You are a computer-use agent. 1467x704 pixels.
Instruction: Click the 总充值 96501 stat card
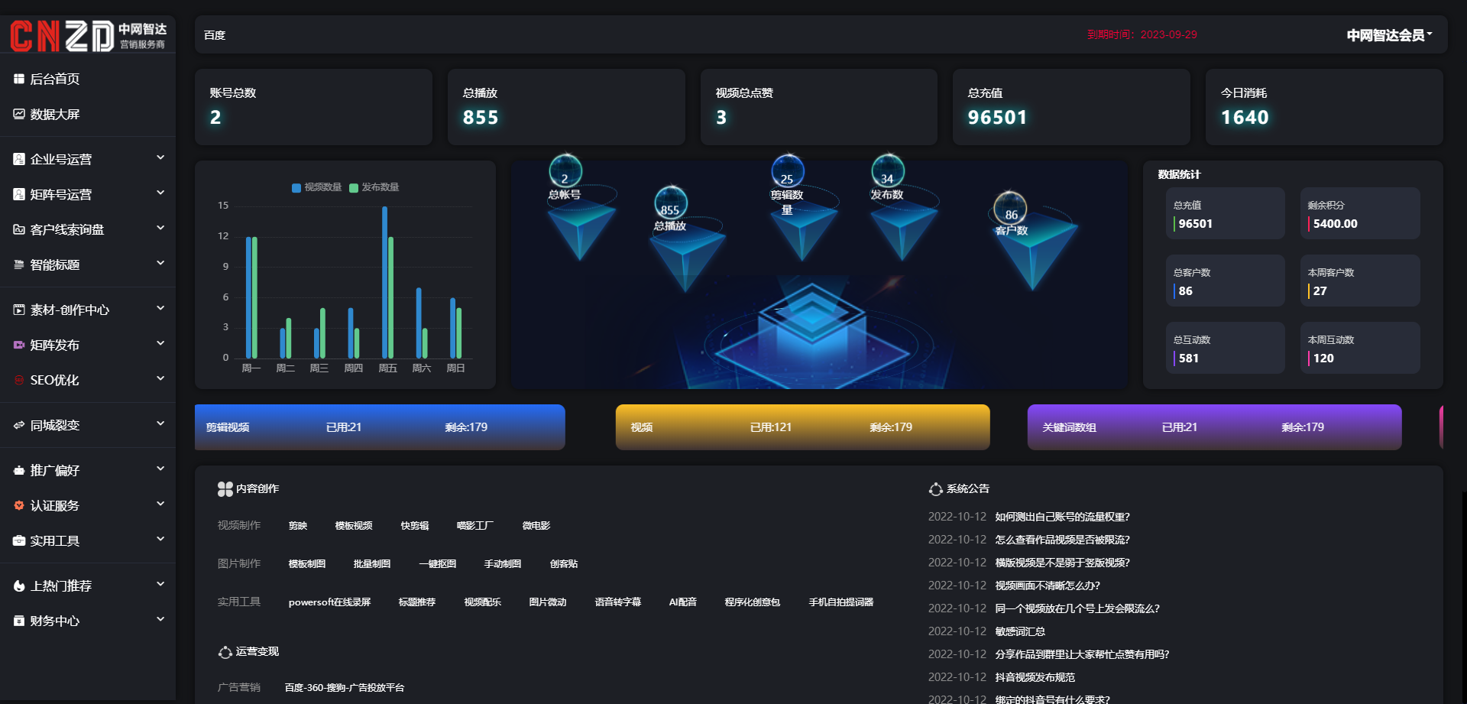tap(1070, 107)
